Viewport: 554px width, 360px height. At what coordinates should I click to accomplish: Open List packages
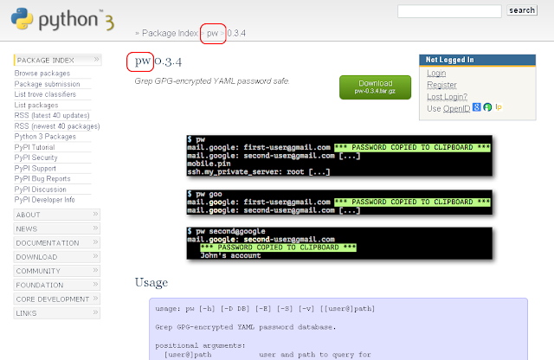pyautogui.click(x=36, y=105)
